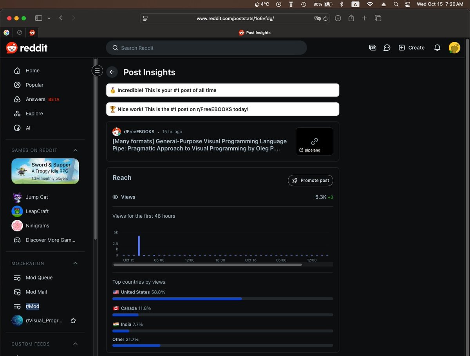Click the chart's horizontal scrollbar
The height and width of the screenshot is (356, 470).
(x=207, y=265)
